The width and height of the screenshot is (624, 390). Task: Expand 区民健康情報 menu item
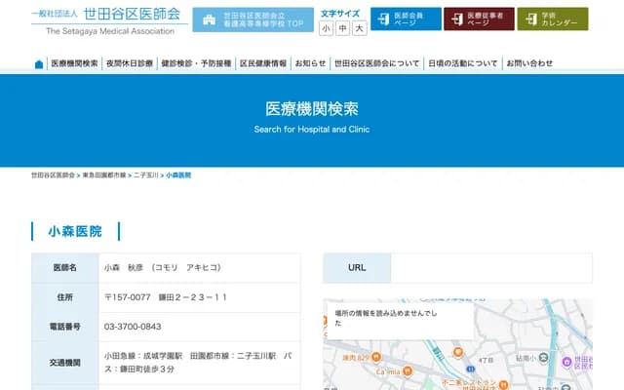[263, 63]
